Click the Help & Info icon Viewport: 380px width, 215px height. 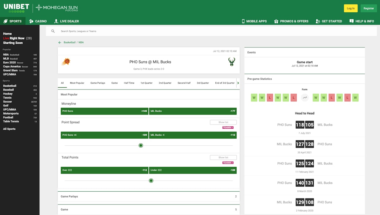coord(351,21)
